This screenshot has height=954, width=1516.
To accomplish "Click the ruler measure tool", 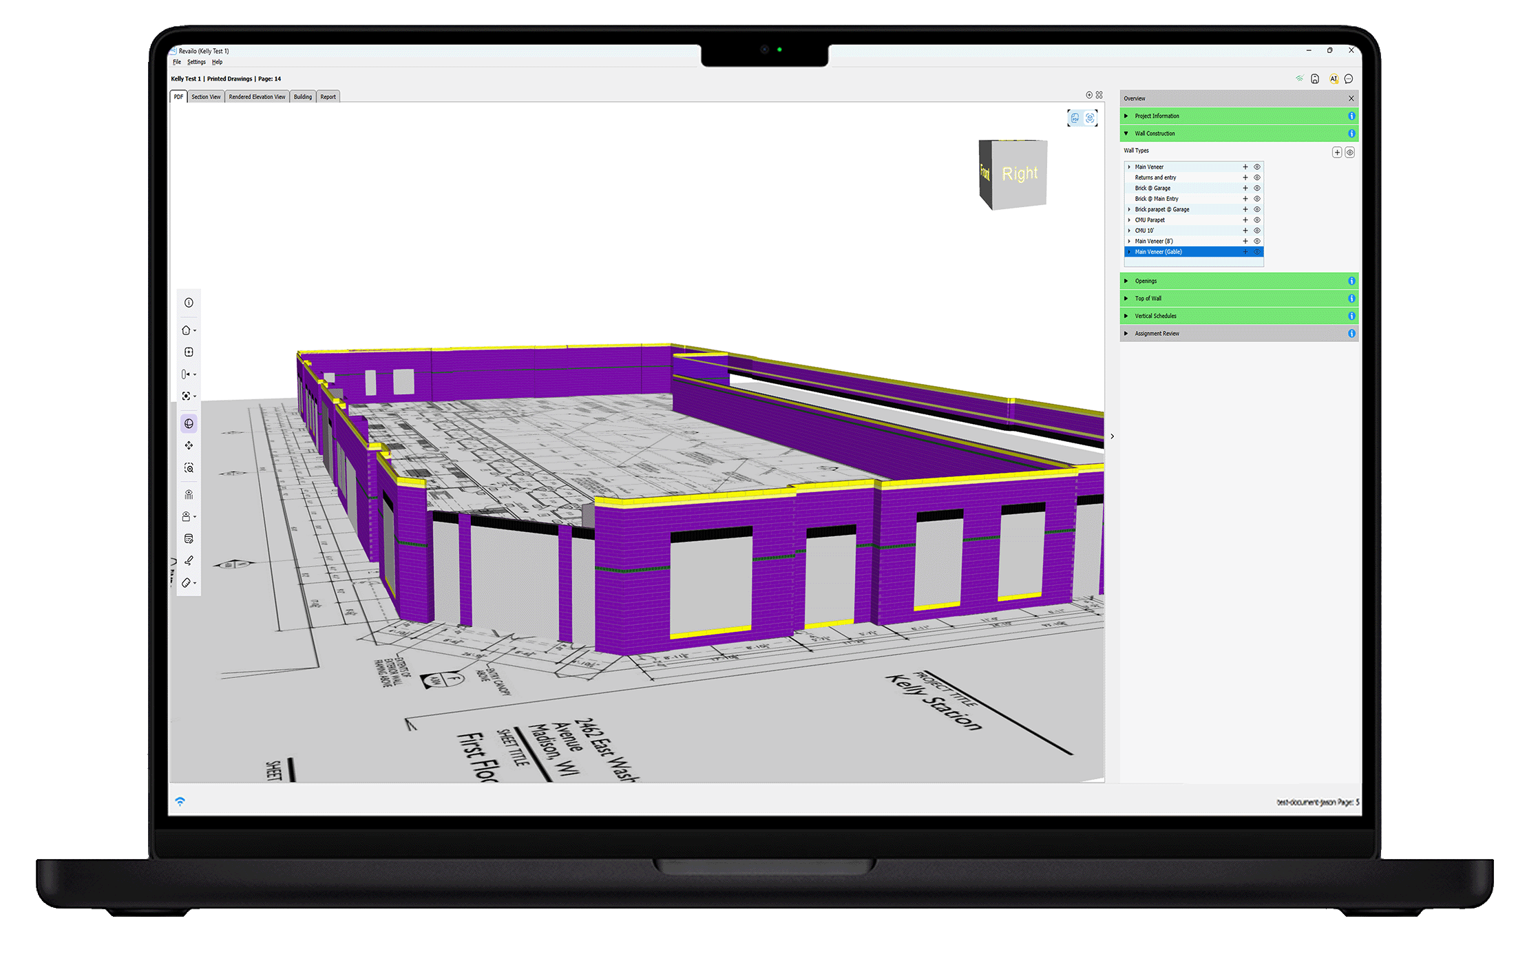I will tap(186, 583).
